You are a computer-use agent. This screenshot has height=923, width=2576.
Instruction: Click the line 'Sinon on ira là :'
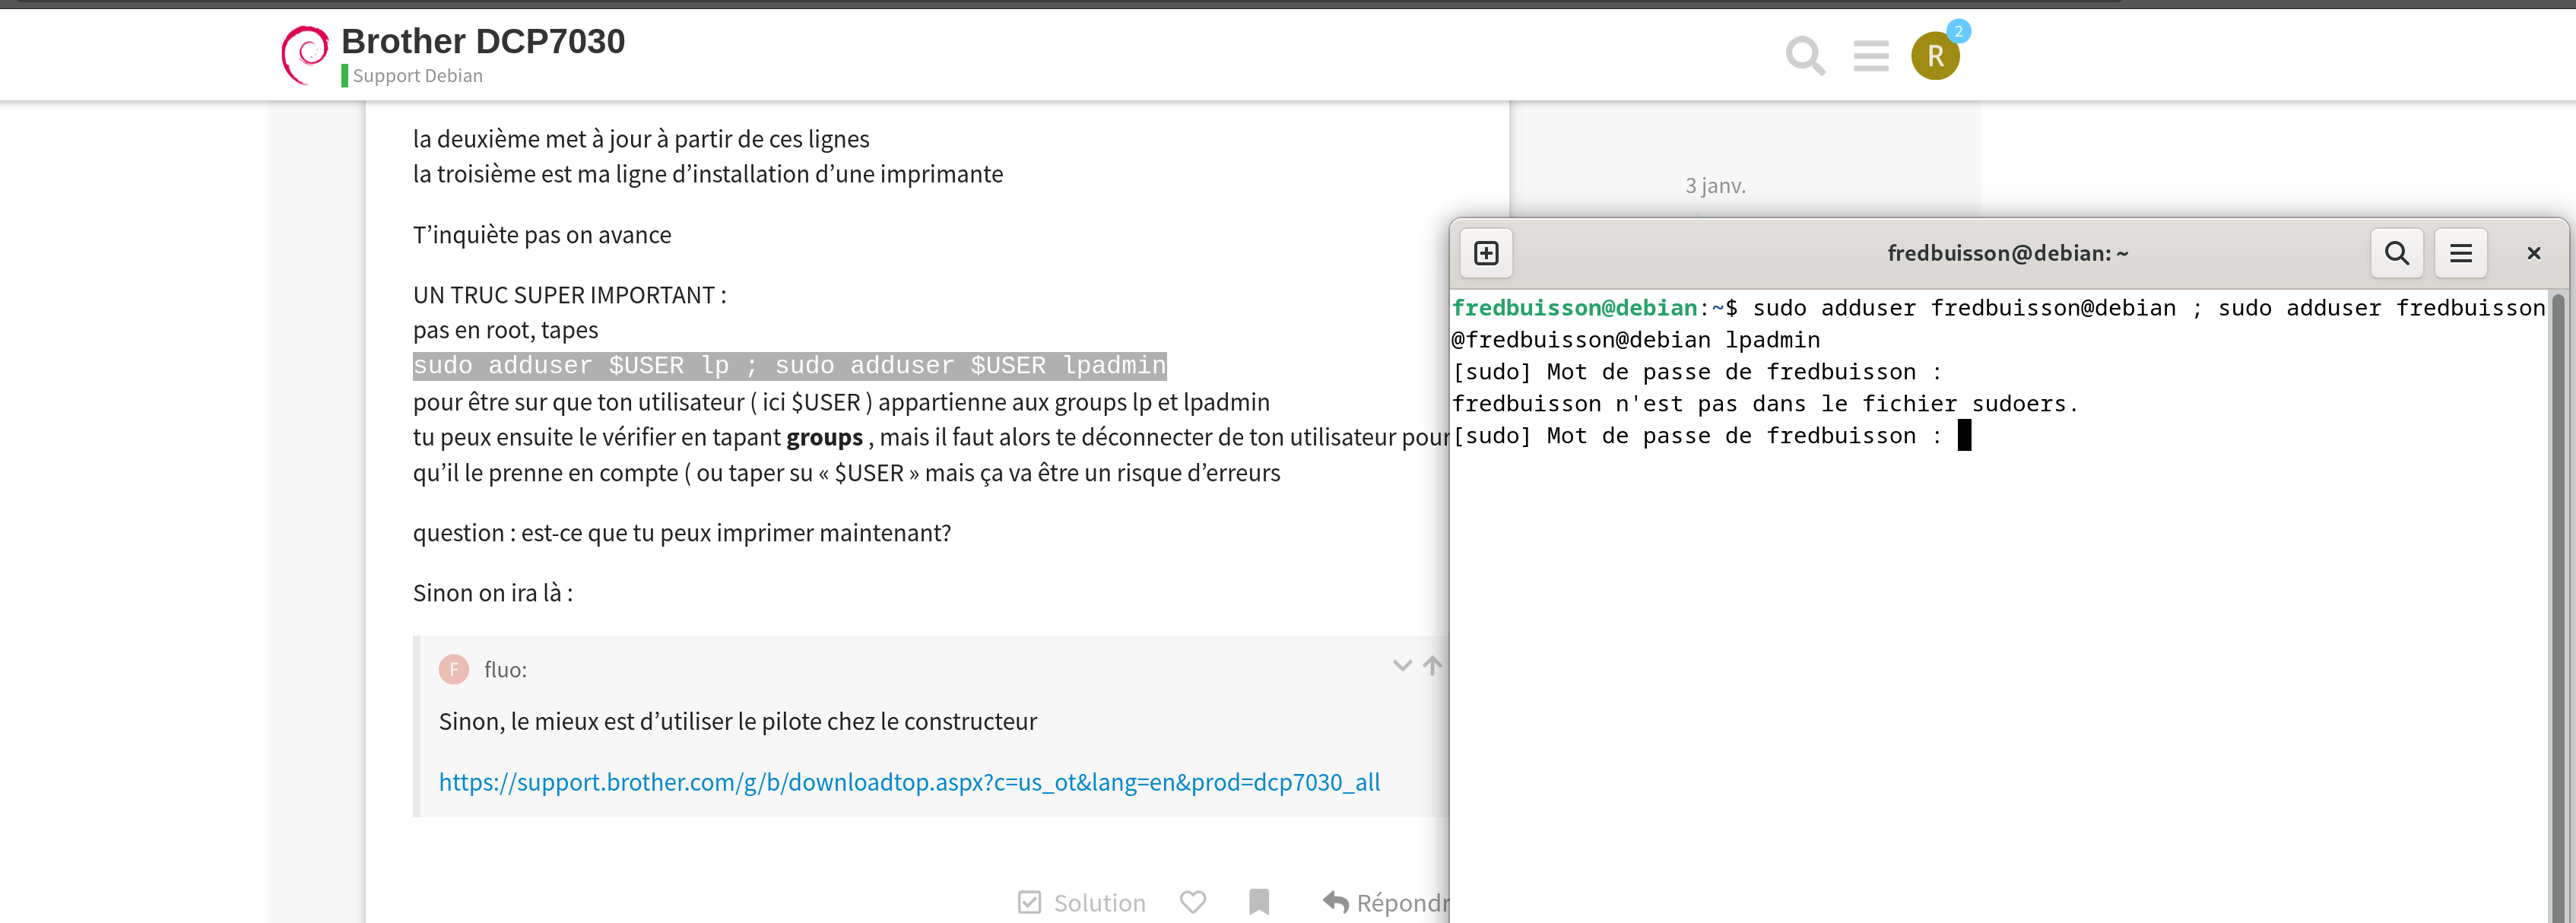[493, 593]
